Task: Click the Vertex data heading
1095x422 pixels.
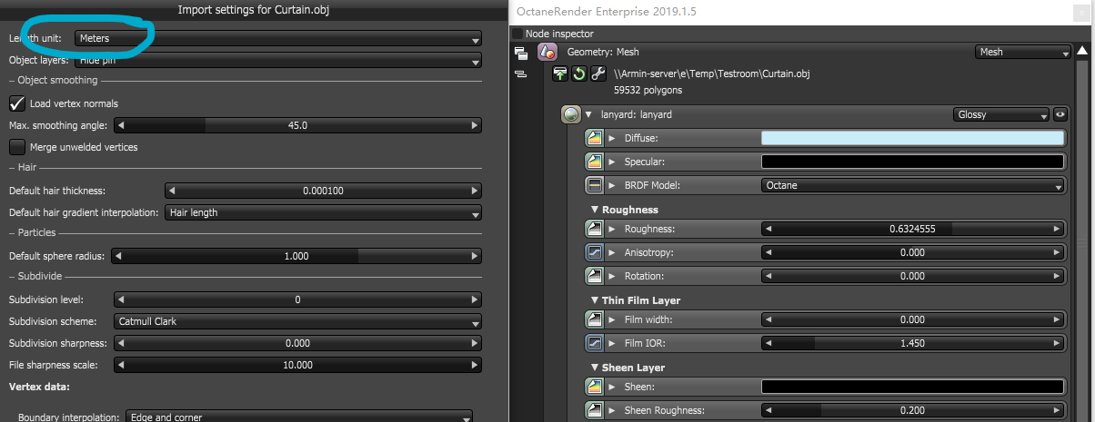Action: tap(38, 387)
